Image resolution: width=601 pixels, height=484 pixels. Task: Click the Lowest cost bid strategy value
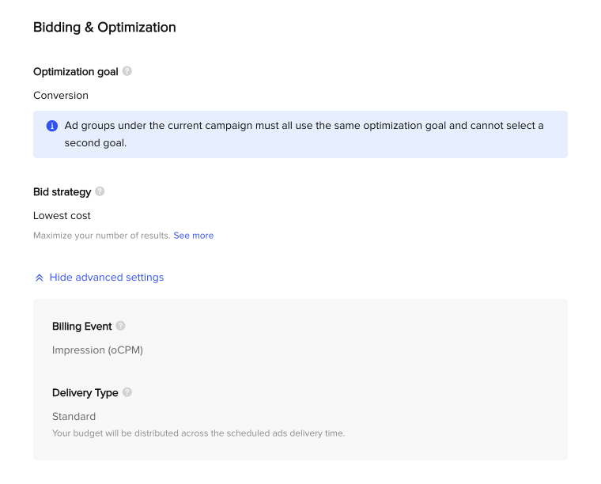tap(62, 216)
